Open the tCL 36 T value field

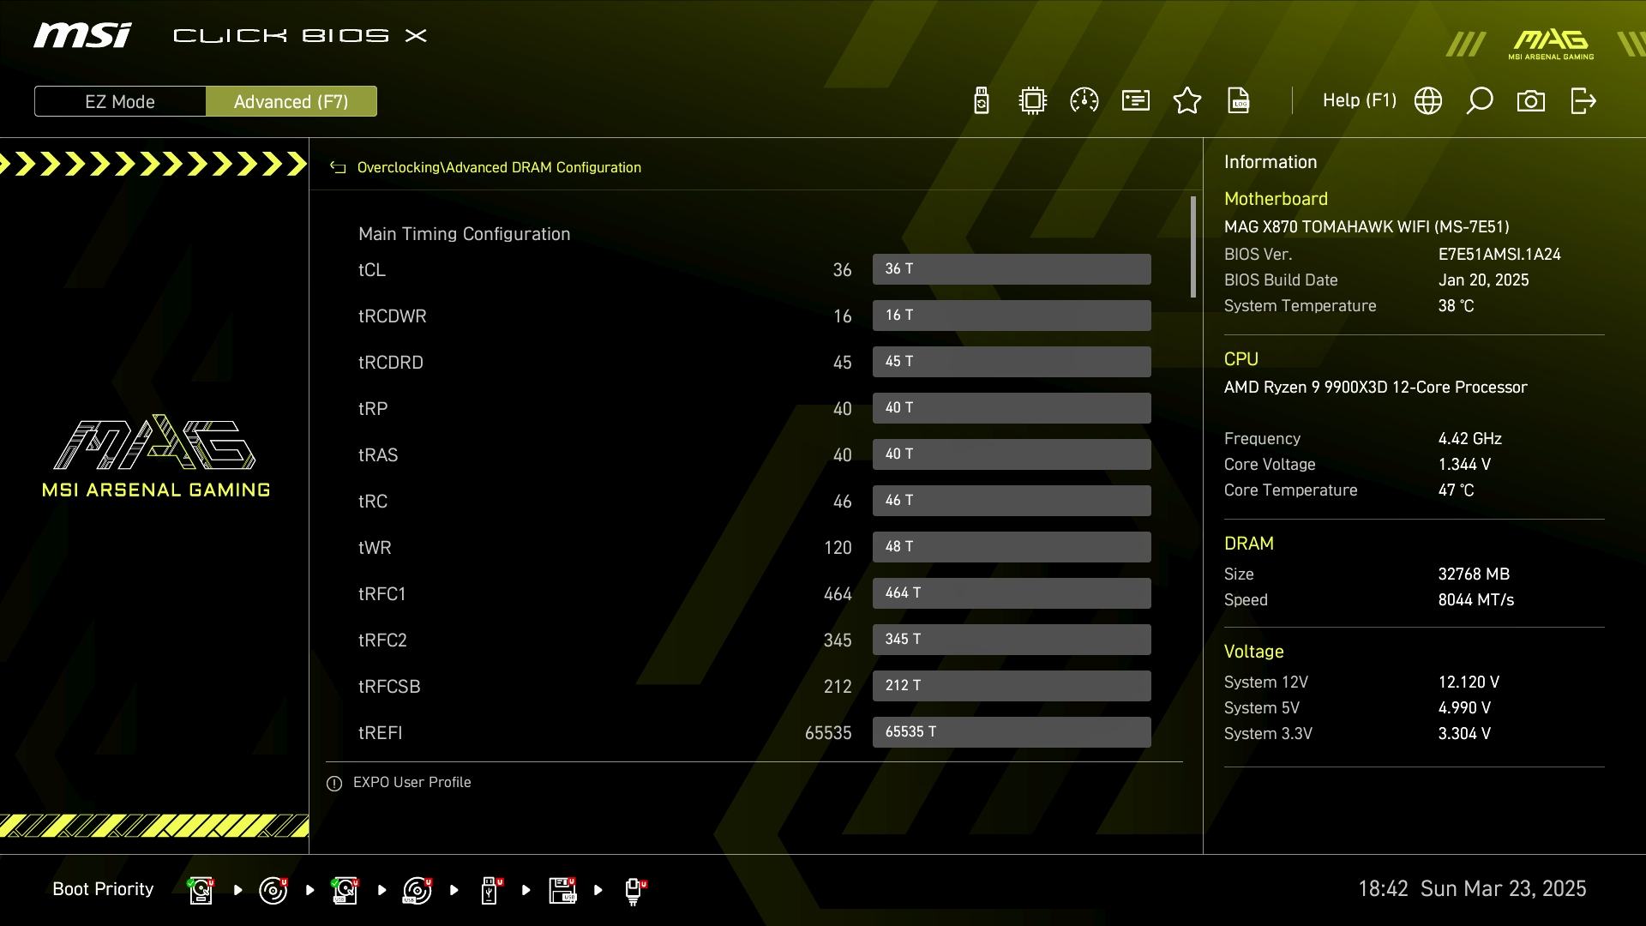[x=1011, y=269]
